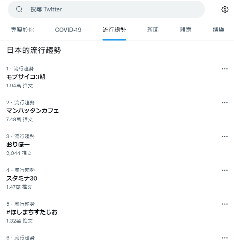Open more options for sixth trend
The image size is (234, 243).
[x=225, y=238]
